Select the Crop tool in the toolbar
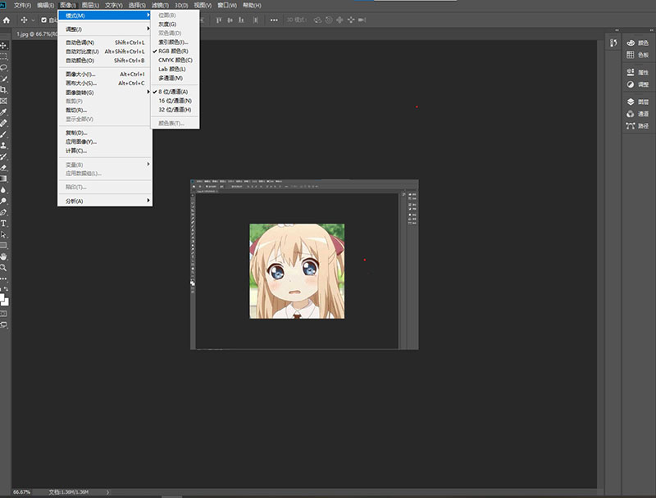The height and width of the screenshot is (498, 656). tap(4, 89)
